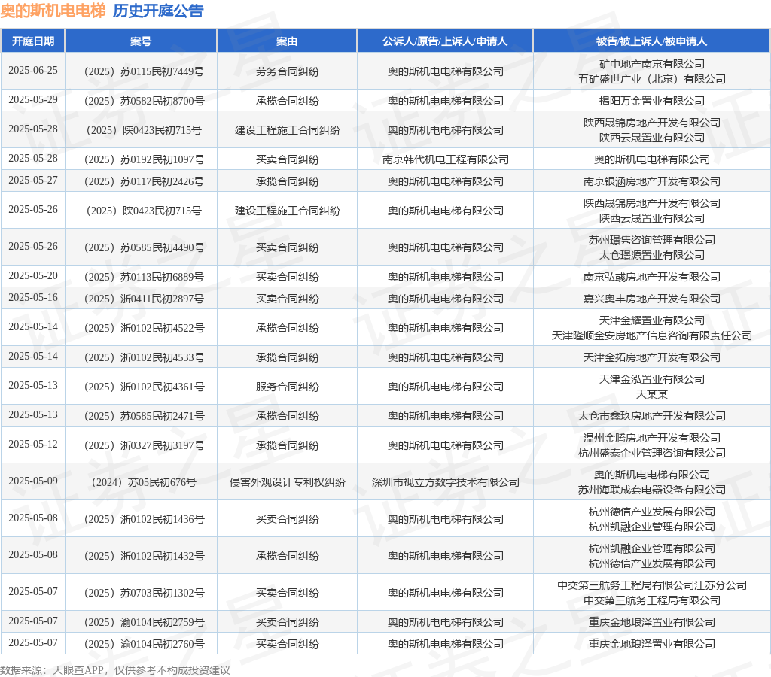Click the title text "奥的斯机电电梯"

point(53,11)
